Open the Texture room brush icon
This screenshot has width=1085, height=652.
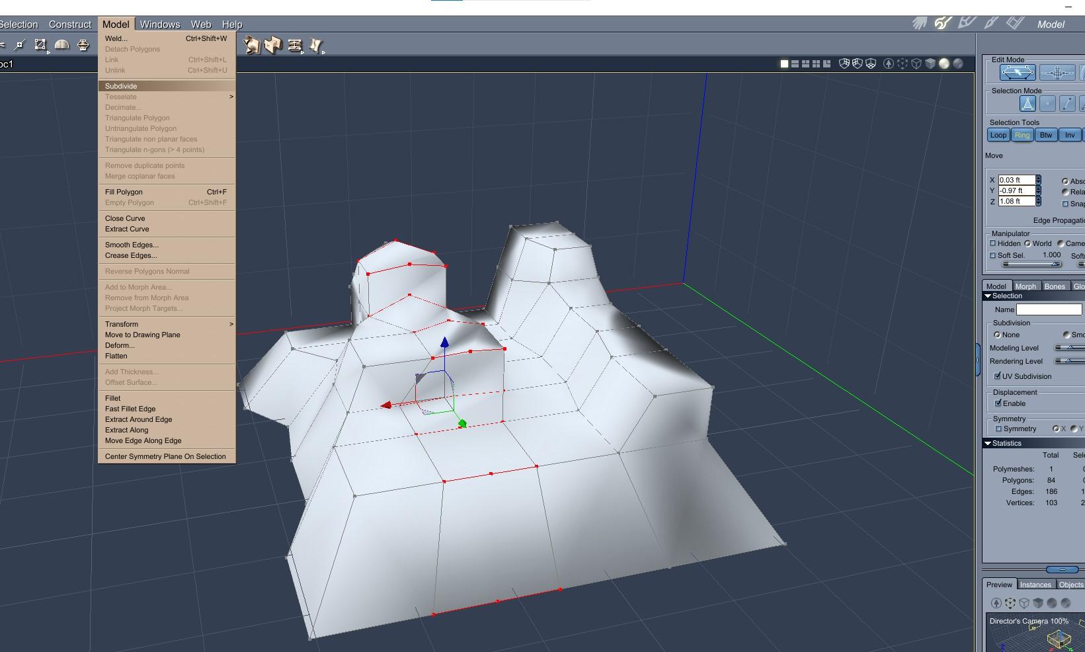click(x=990, y=24)
